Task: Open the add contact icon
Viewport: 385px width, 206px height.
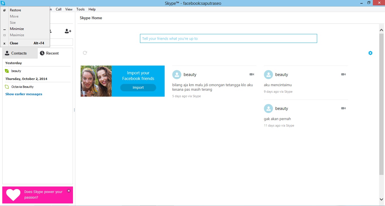Action: (68, 31)
